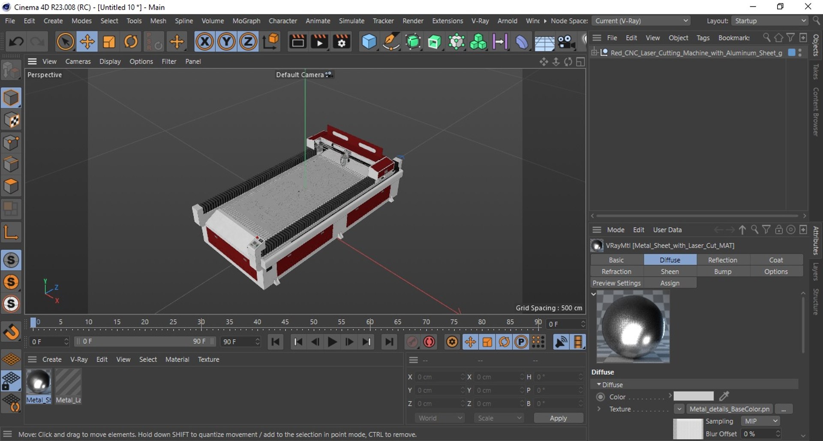The image size is (823, 441).
Task: Search objects with the magnifier icon
Action: click(766, 38)
